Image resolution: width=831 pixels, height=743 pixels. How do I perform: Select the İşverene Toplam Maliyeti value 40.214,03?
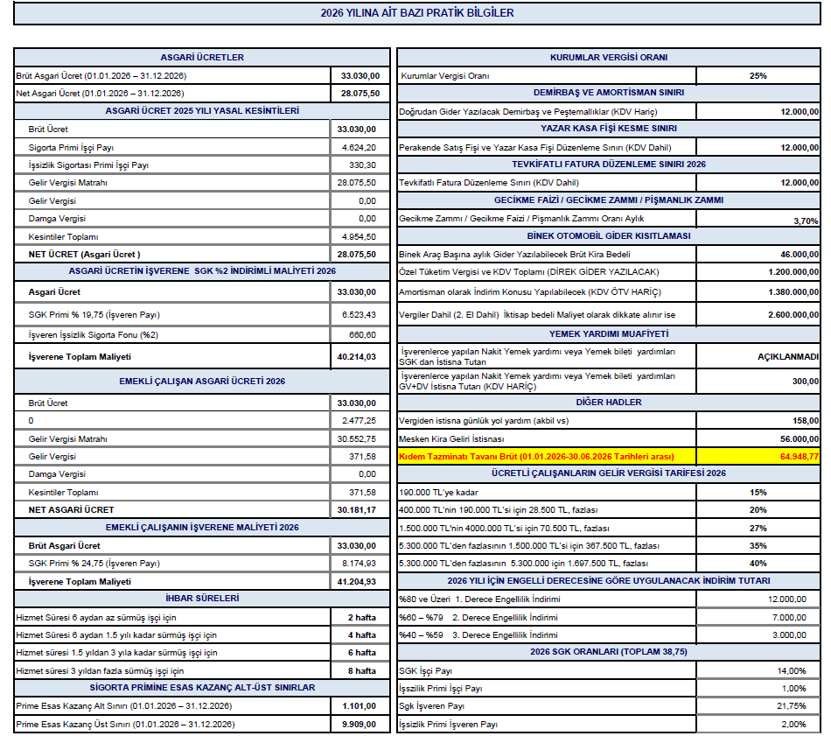[x=358, y=357]
